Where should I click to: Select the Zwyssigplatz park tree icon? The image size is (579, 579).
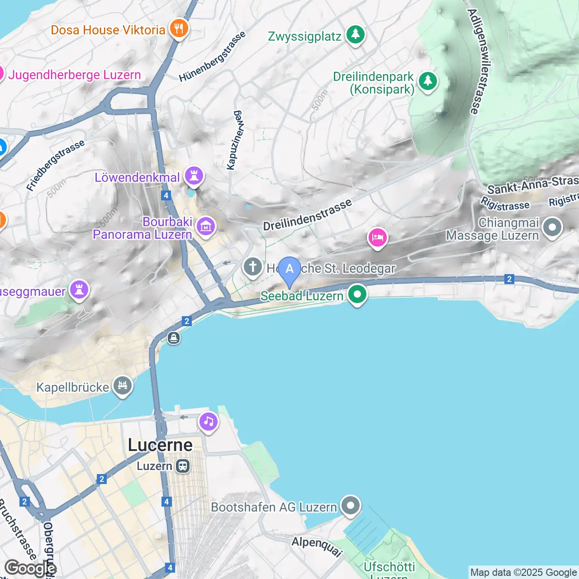356,35
